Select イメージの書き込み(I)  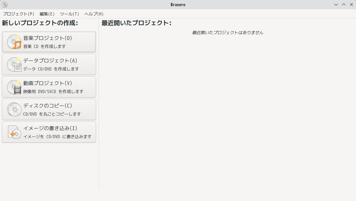(49, 132)
